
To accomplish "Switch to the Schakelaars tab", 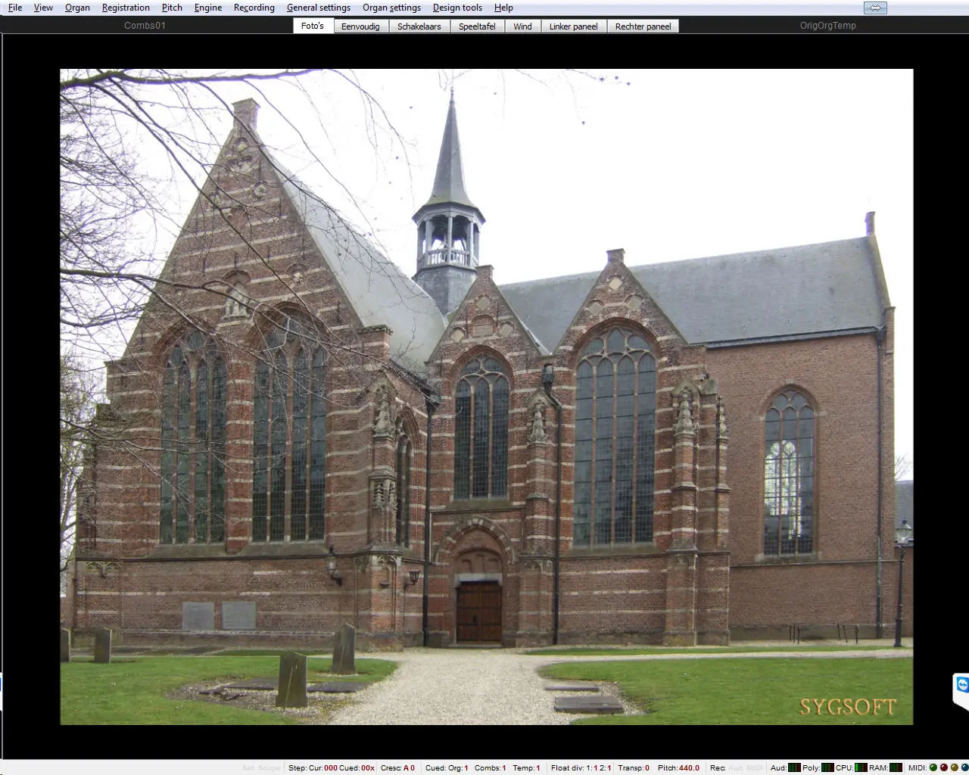I will point(419,26).
